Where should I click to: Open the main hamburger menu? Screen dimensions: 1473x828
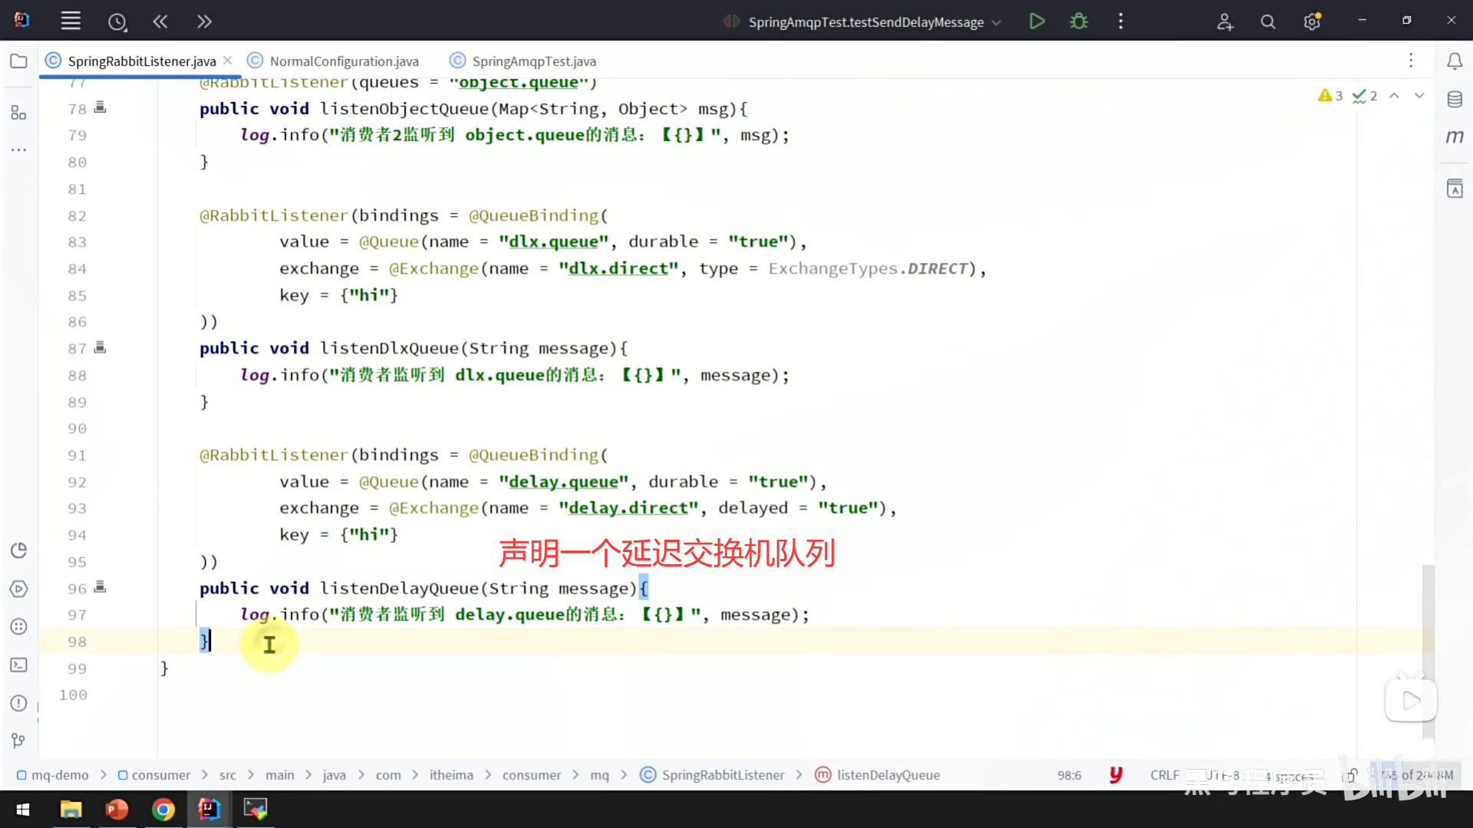71,21
